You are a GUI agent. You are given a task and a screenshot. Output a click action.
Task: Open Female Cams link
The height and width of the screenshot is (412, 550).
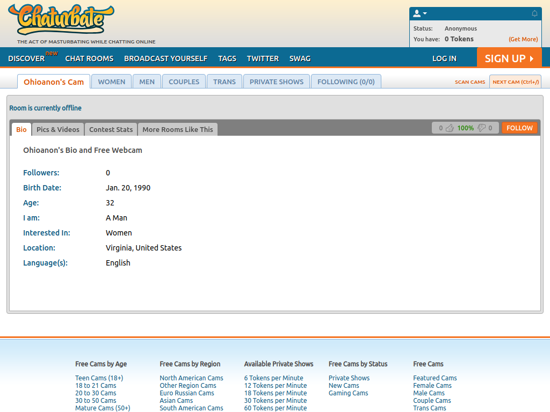click(432, 385)
